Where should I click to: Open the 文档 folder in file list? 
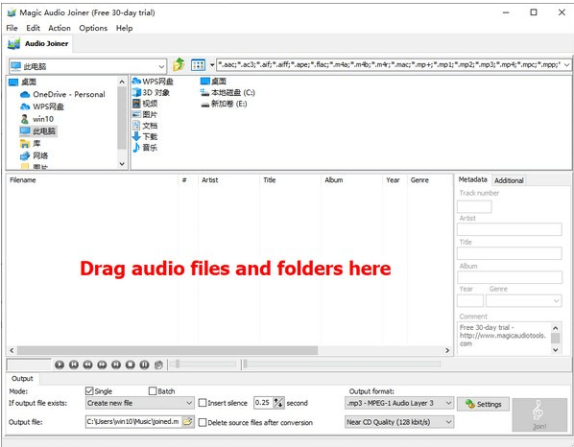(145, 126)
